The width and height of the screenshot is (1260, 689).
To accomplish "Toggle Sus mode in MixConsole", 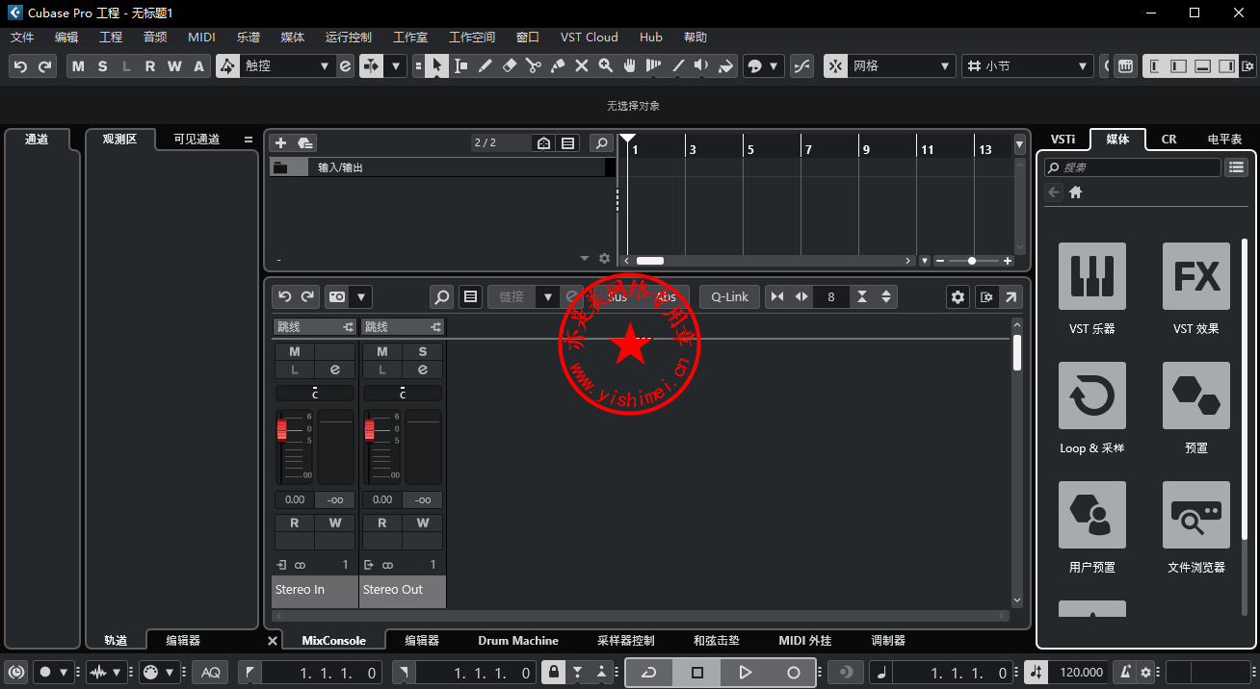I will point(618,297).
